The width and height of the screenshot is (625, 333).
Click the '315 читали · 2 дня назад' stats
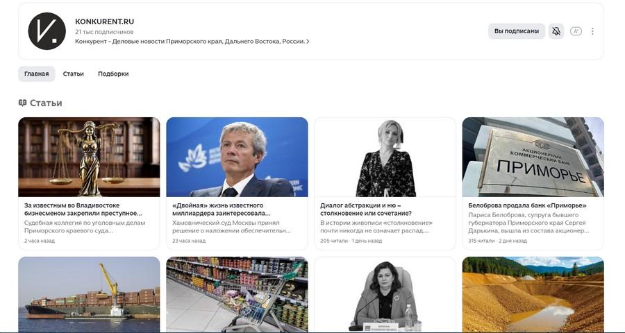pos(497,241)
